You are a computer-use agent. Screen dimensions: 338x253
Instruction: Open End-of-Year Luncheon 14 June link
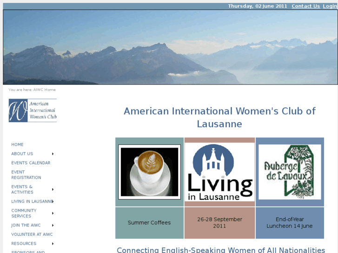click(x=290, y=223)
